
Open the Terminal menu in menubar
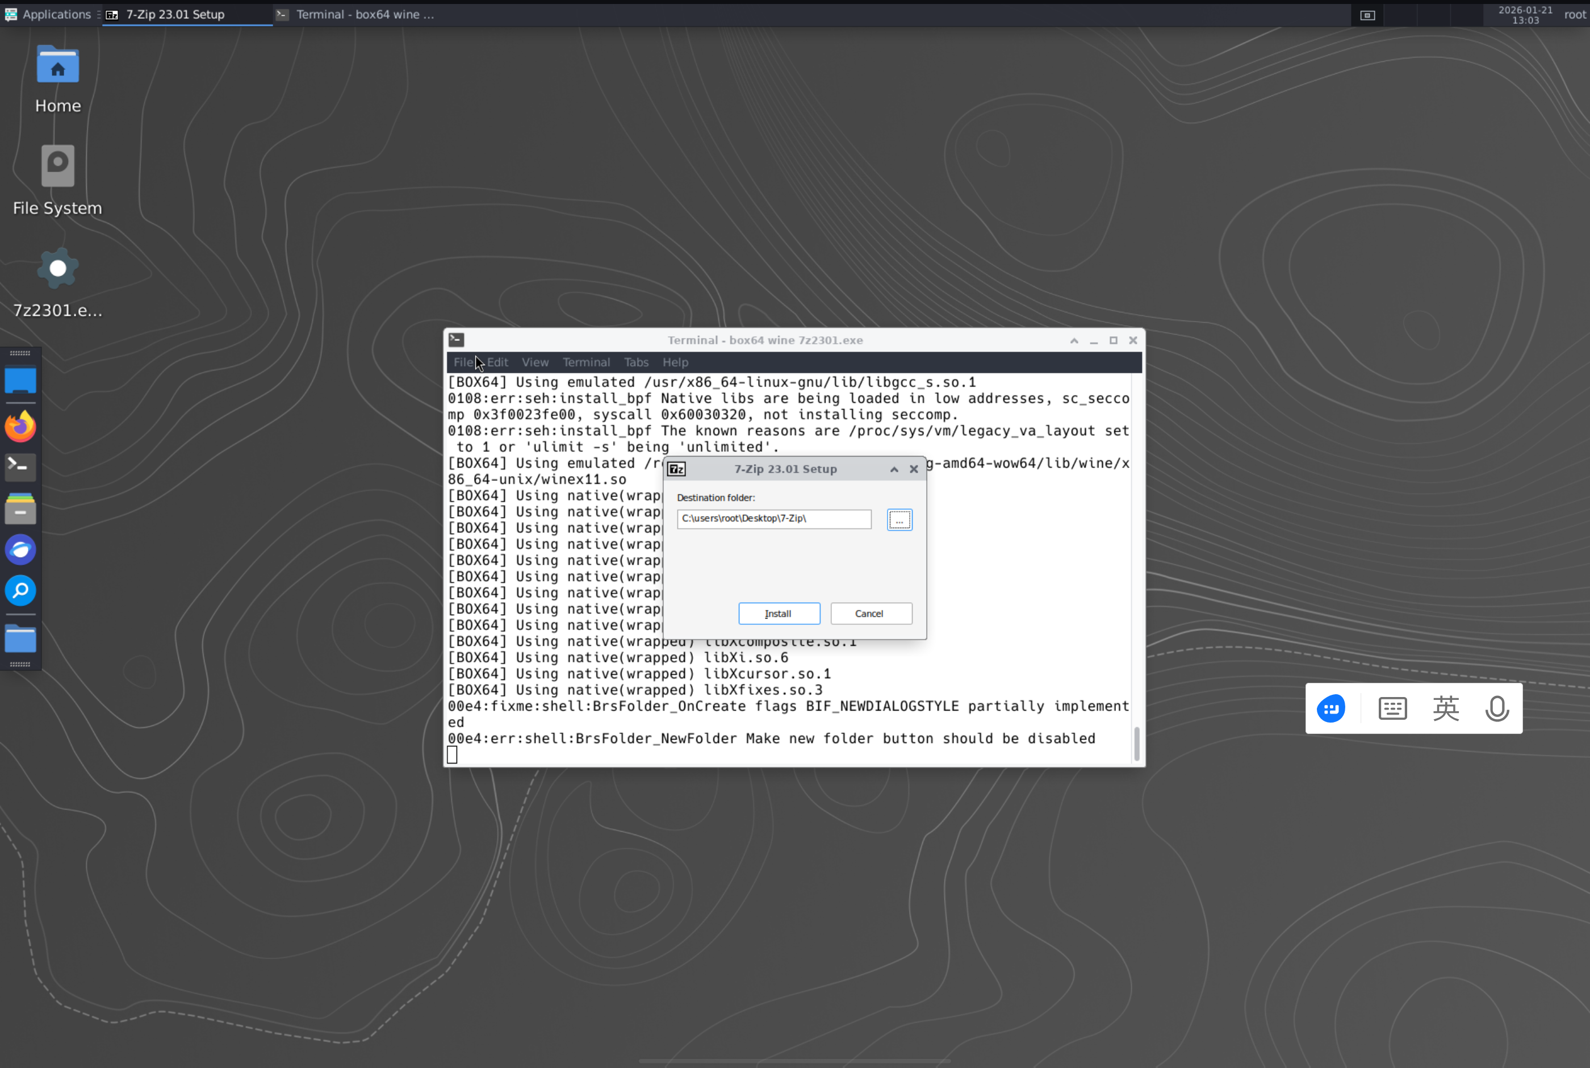[585, 362]
